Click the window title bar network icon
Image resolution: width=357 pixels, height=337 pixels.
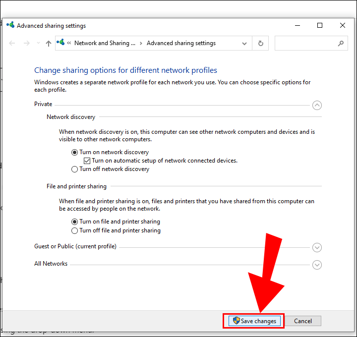click(10, 25)
